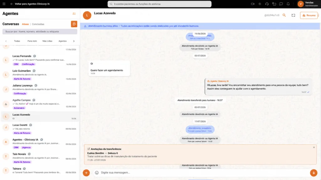The image size is (321, 180).
Task: Open the Tainara conversation
Action: pyautogui.click(x=40, y=171)
